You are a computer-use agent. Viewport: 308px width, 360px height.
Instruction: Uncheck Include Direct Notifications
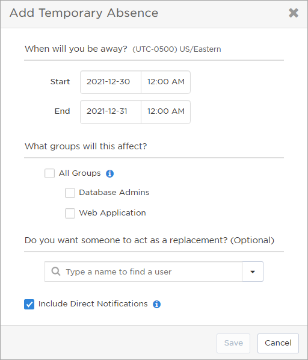point(29,304)
